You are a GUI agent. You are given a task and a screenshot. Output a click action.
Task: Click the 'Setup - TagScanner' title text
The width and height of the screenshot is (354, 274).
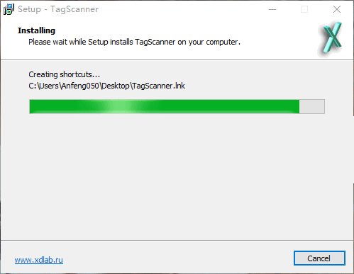click(x=58, y=9)
